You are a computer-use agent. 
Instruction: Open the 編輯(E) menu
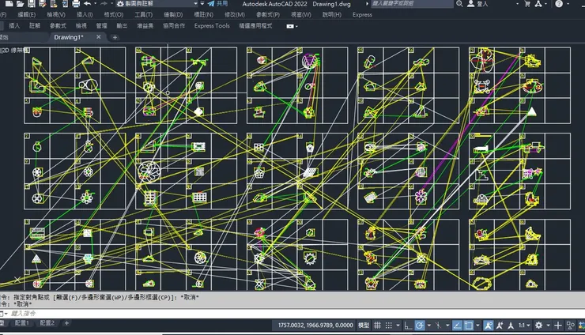point(27,14)
